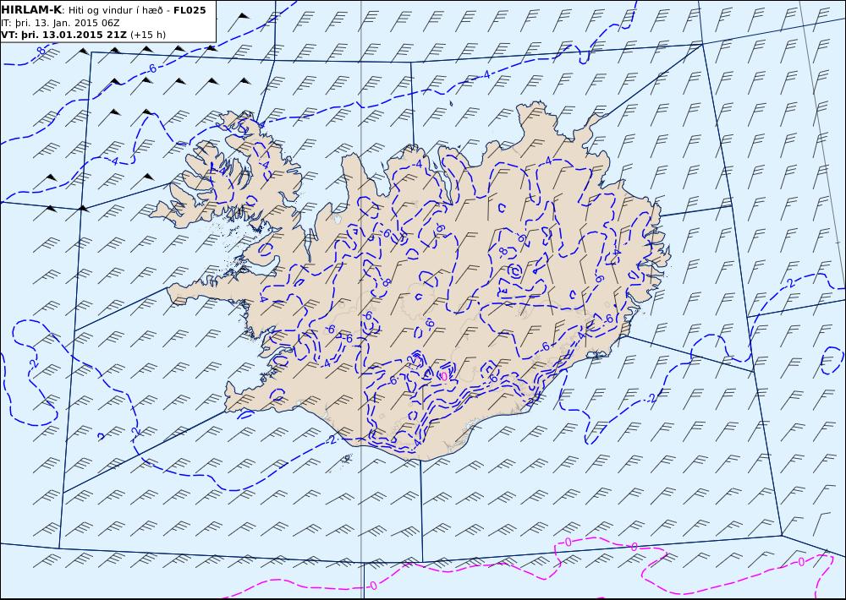Click the pink 0 label at the bottom edge

click(373, 585)
